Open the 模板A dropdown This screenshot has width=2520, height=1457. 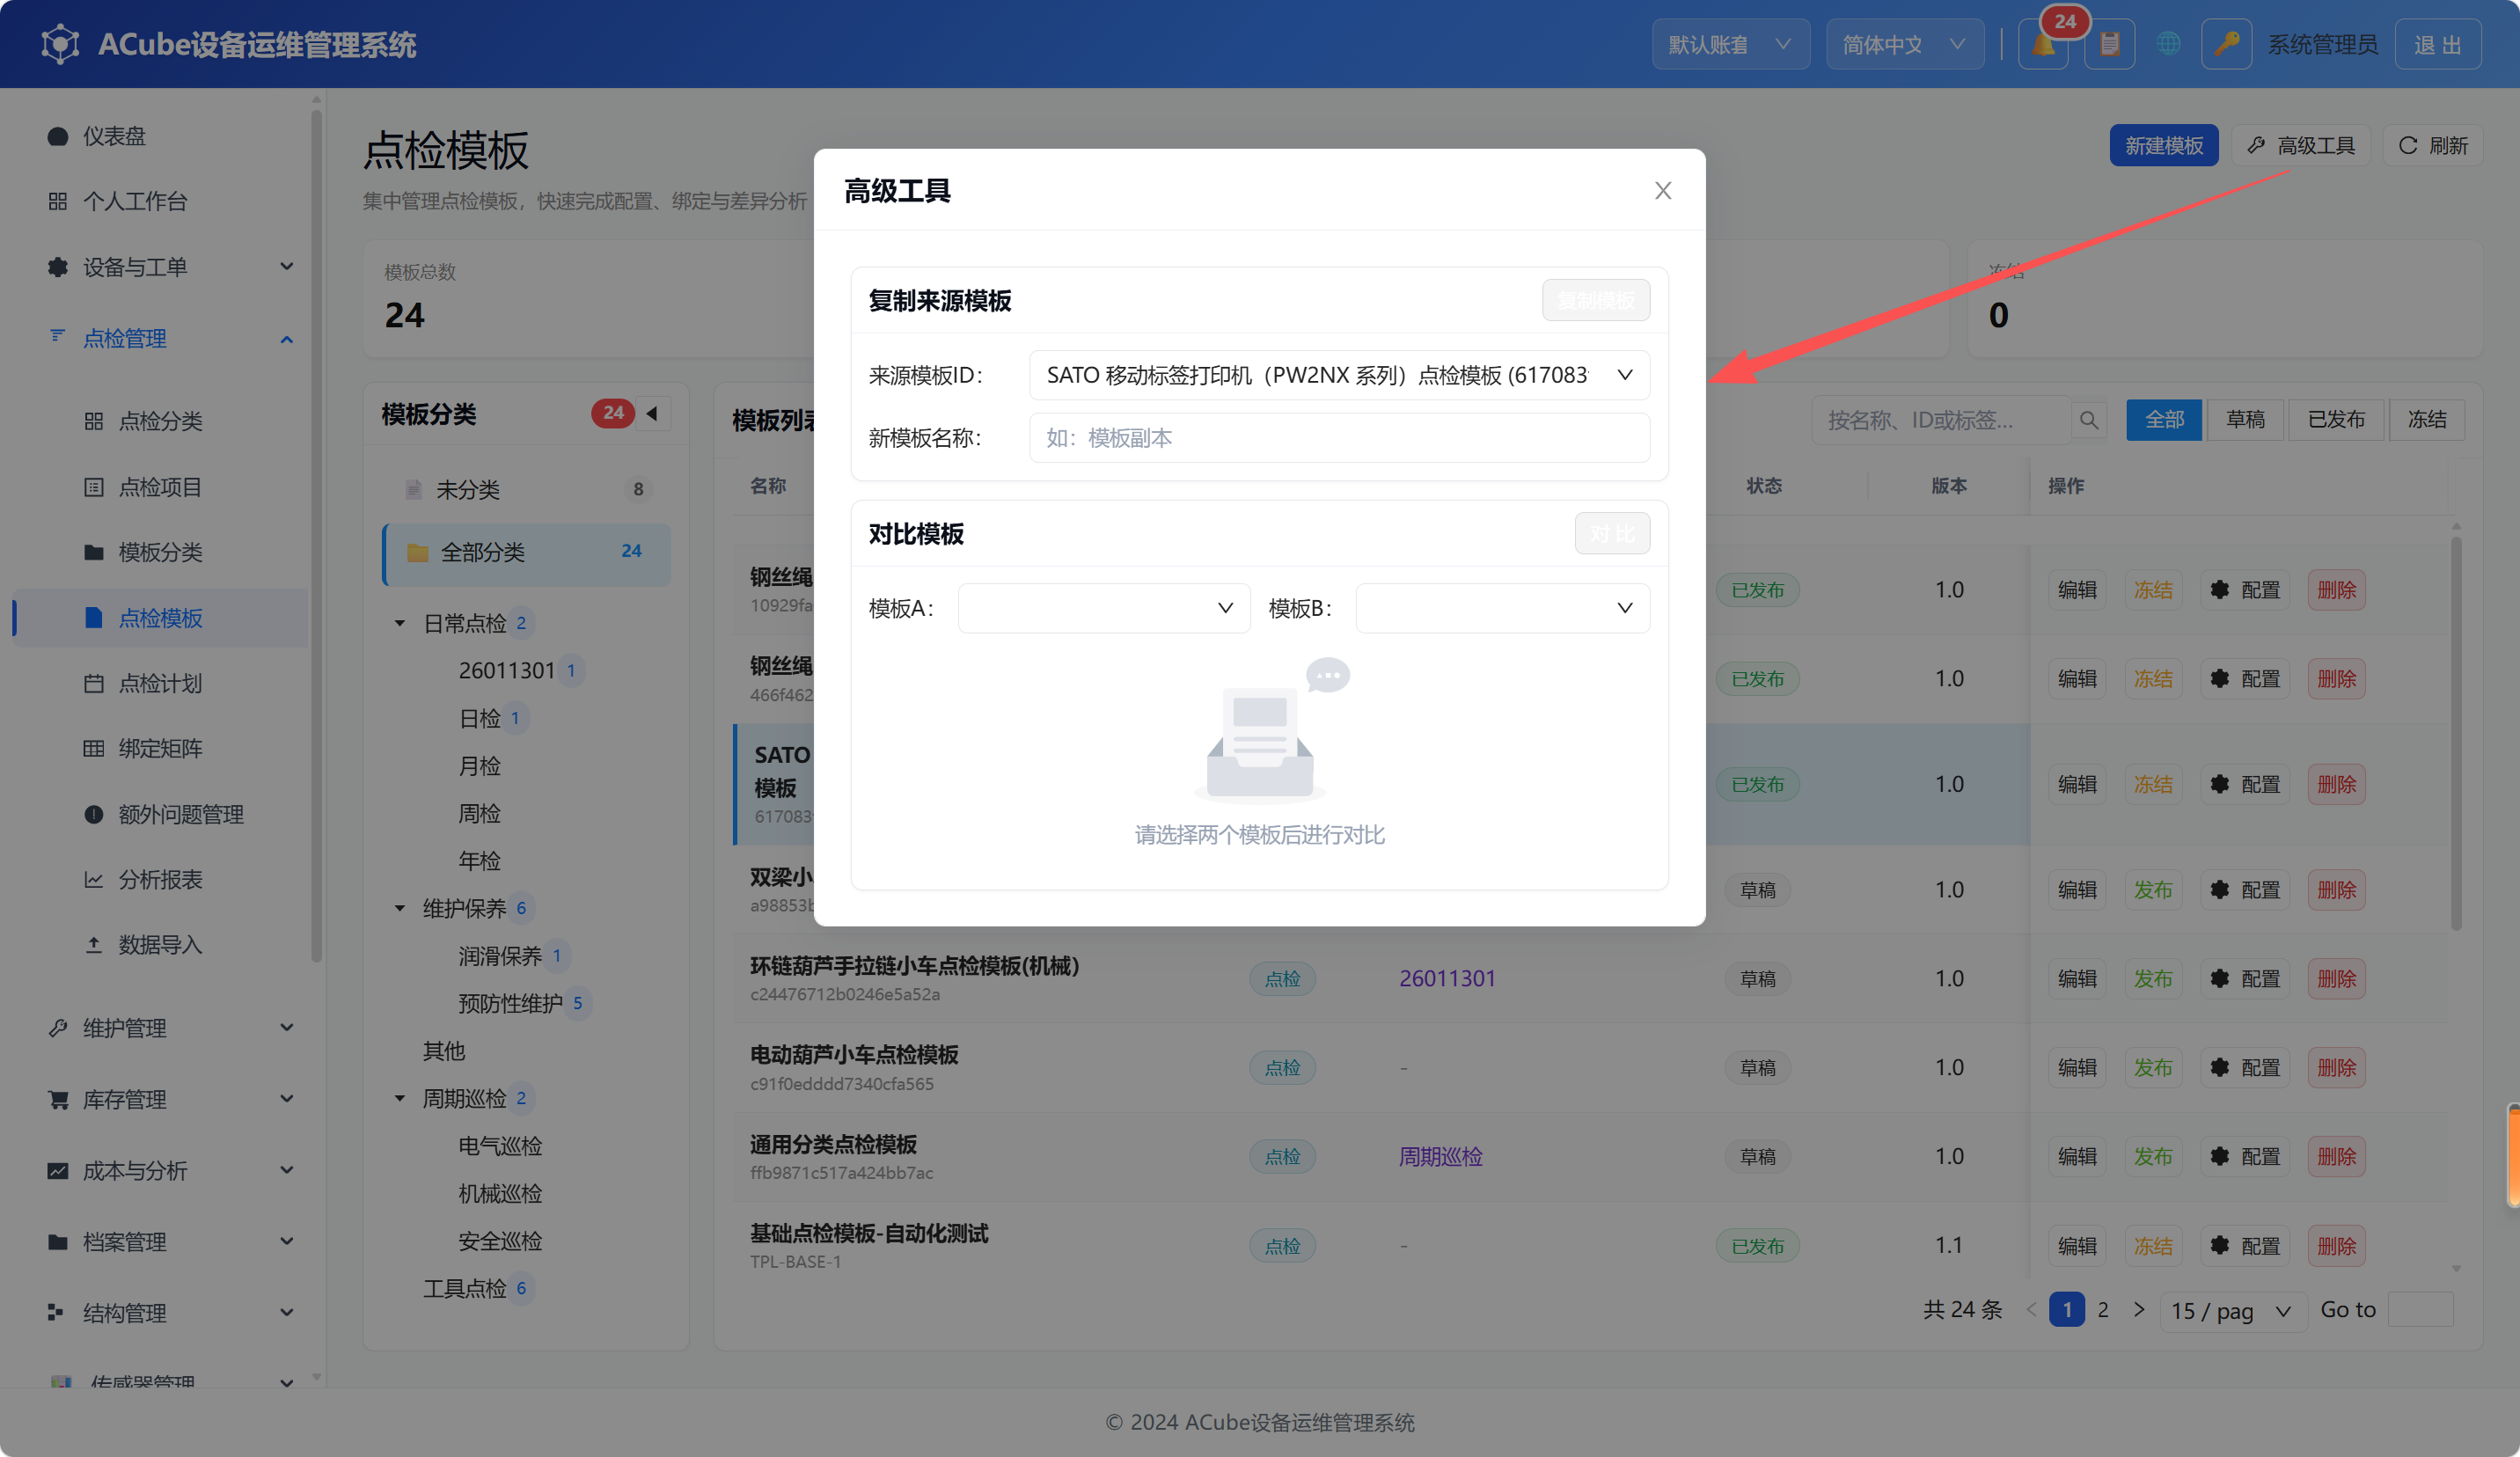pyautogui.click(x=1103, y=608)
